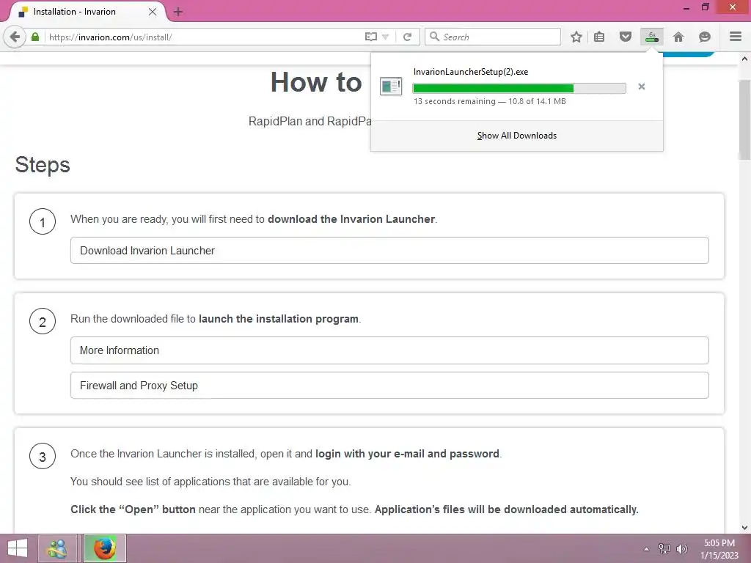Bookmark this page with the star icon

tap(576, 37)
